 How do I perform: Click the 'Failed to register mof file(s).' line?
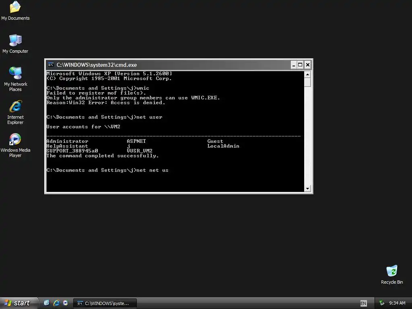click(x=96, y=93)
